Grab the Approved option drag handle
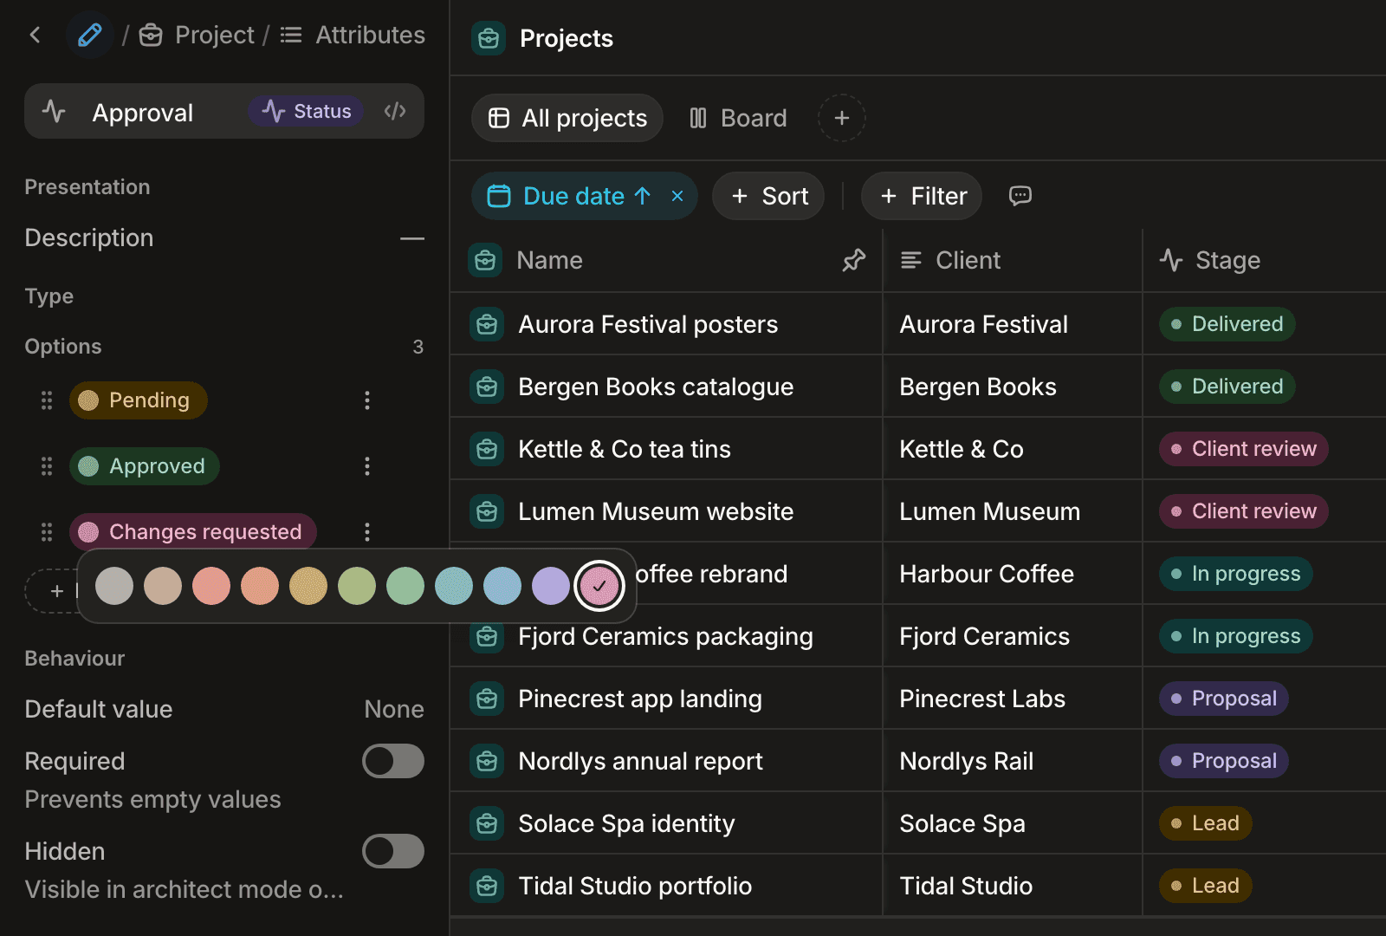Viewport: 1386px width, 936px height. point(47,466)
